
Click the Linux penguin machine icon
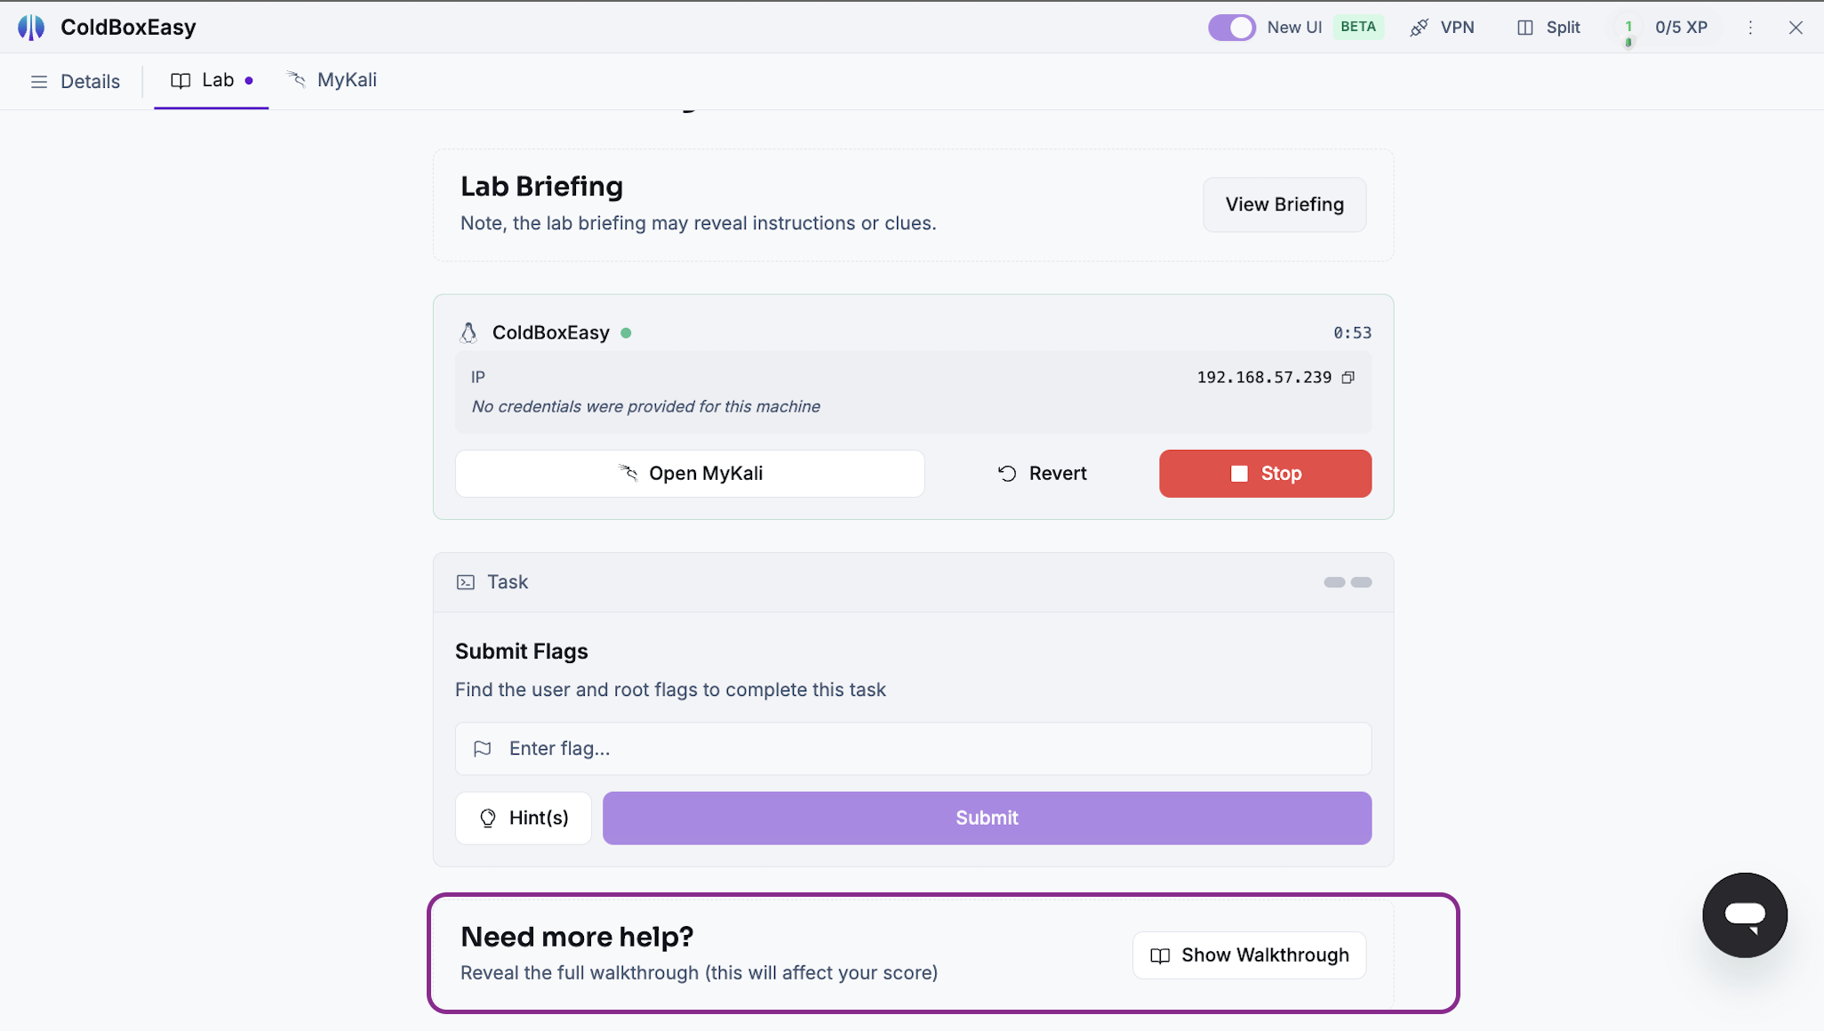click(468, 332)
